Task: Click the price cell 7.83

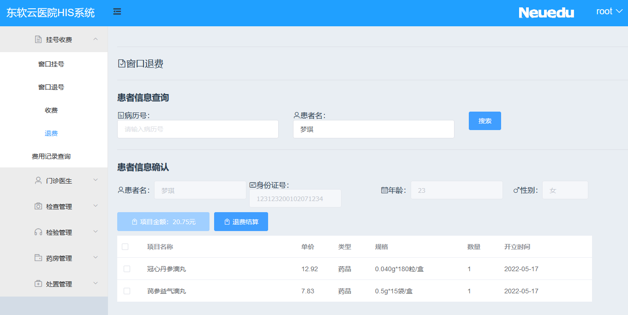Action: point(308,291)
